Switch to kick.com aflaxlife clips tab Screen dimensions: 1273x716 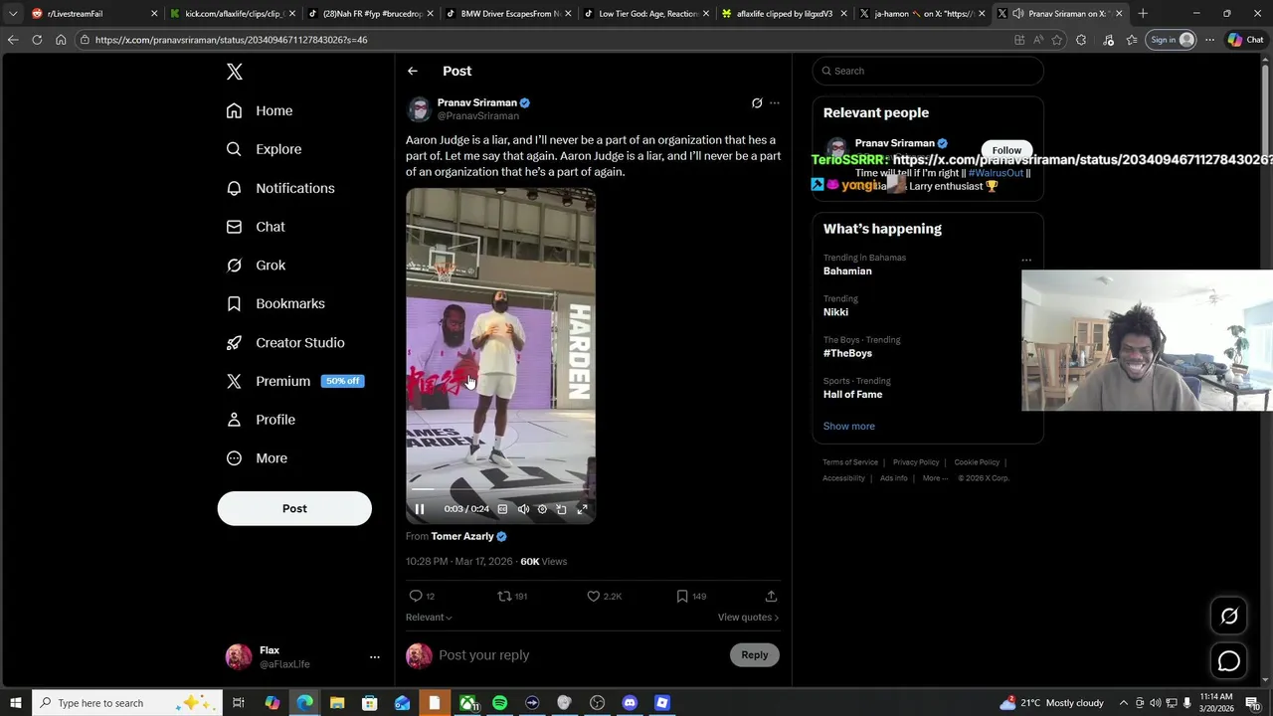click(x=232, y=14)
